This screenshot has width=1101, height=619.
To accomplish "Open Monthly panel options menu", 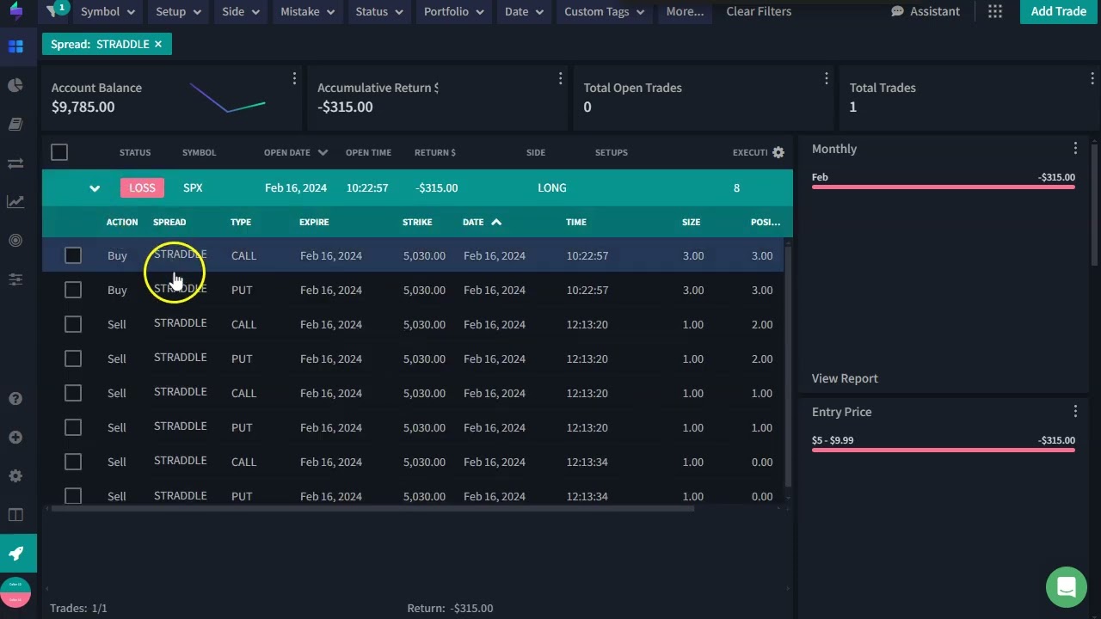I will click(x=1075, y=149).
